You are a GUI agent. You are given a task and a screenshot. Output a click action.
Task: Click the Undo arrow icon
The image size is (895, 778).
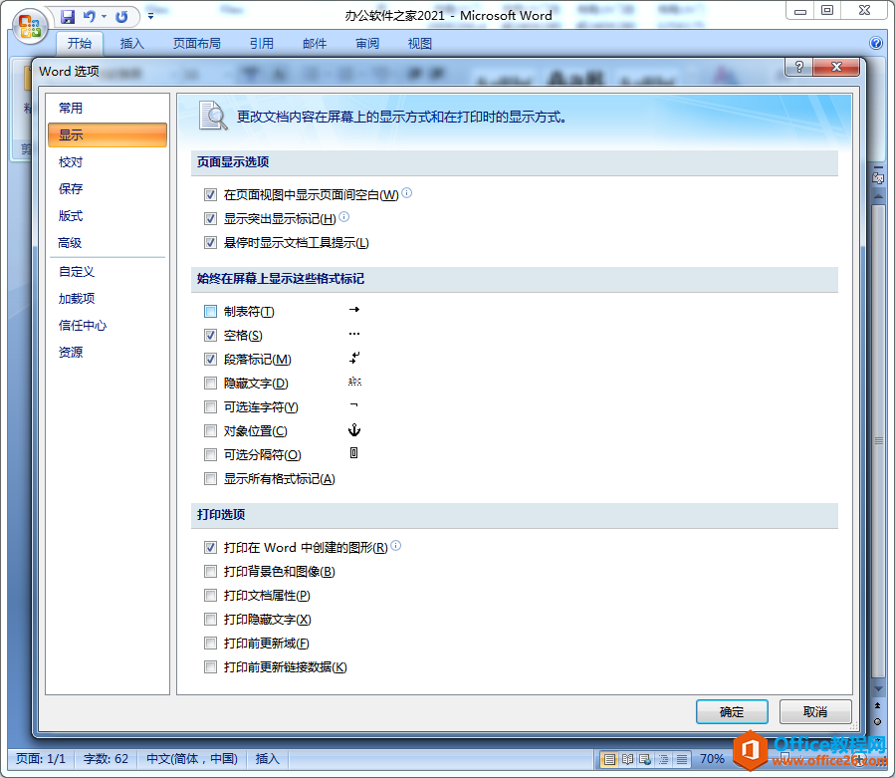coord(89,17)
